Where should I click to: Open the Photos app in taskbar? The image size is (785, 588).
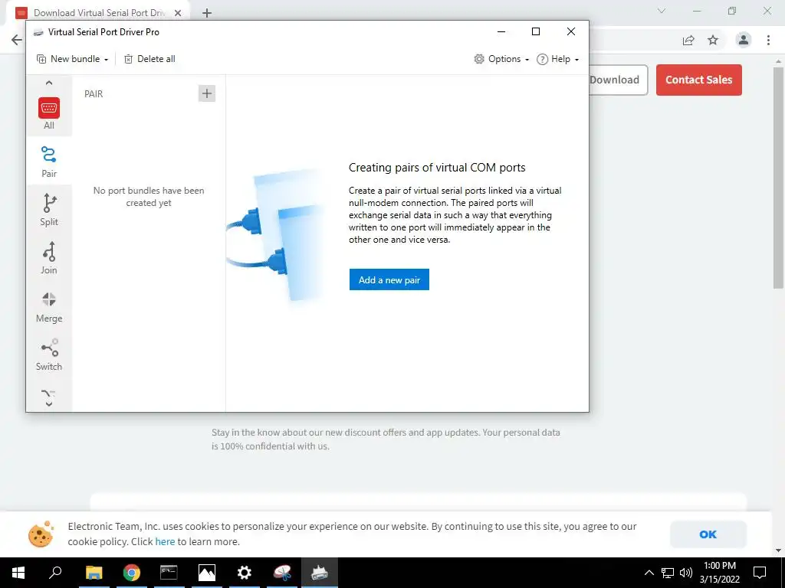(x=206, y=573)
